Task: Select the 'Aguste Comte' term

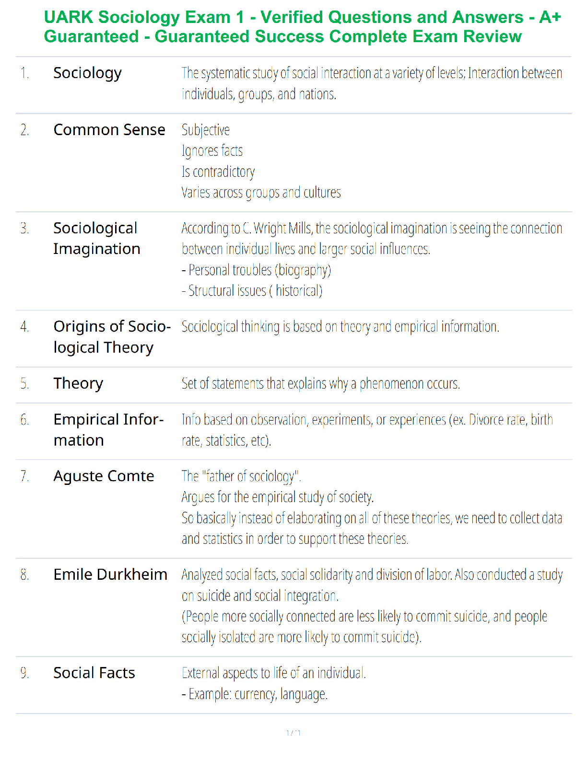Action: pos(104,476)
